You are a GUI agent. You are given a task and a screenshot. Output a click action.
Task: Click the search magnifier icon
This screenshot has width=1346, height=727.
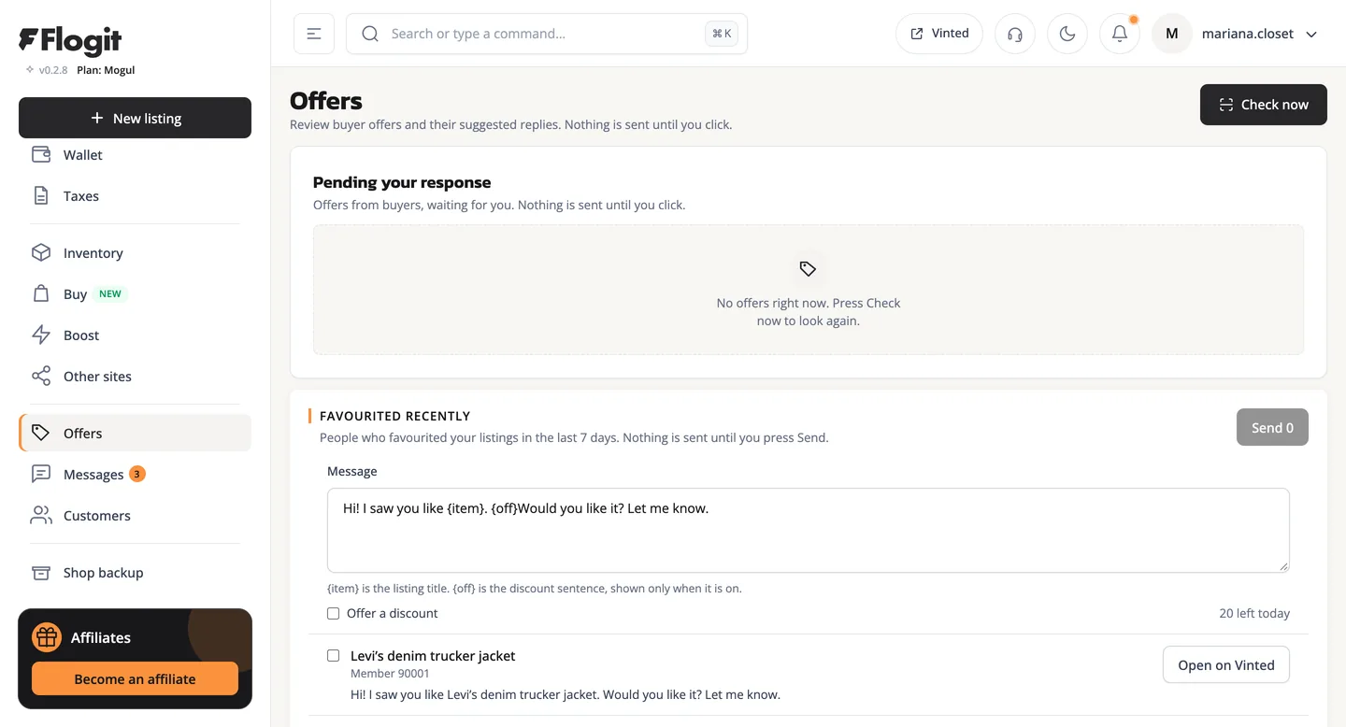click(370, 34)
